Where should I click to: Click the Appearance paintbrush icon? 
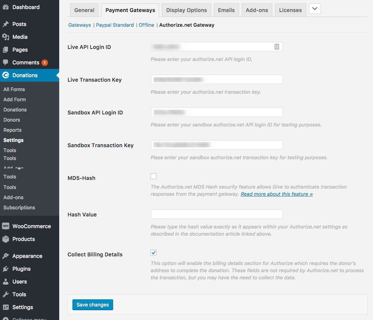(6, 256)
